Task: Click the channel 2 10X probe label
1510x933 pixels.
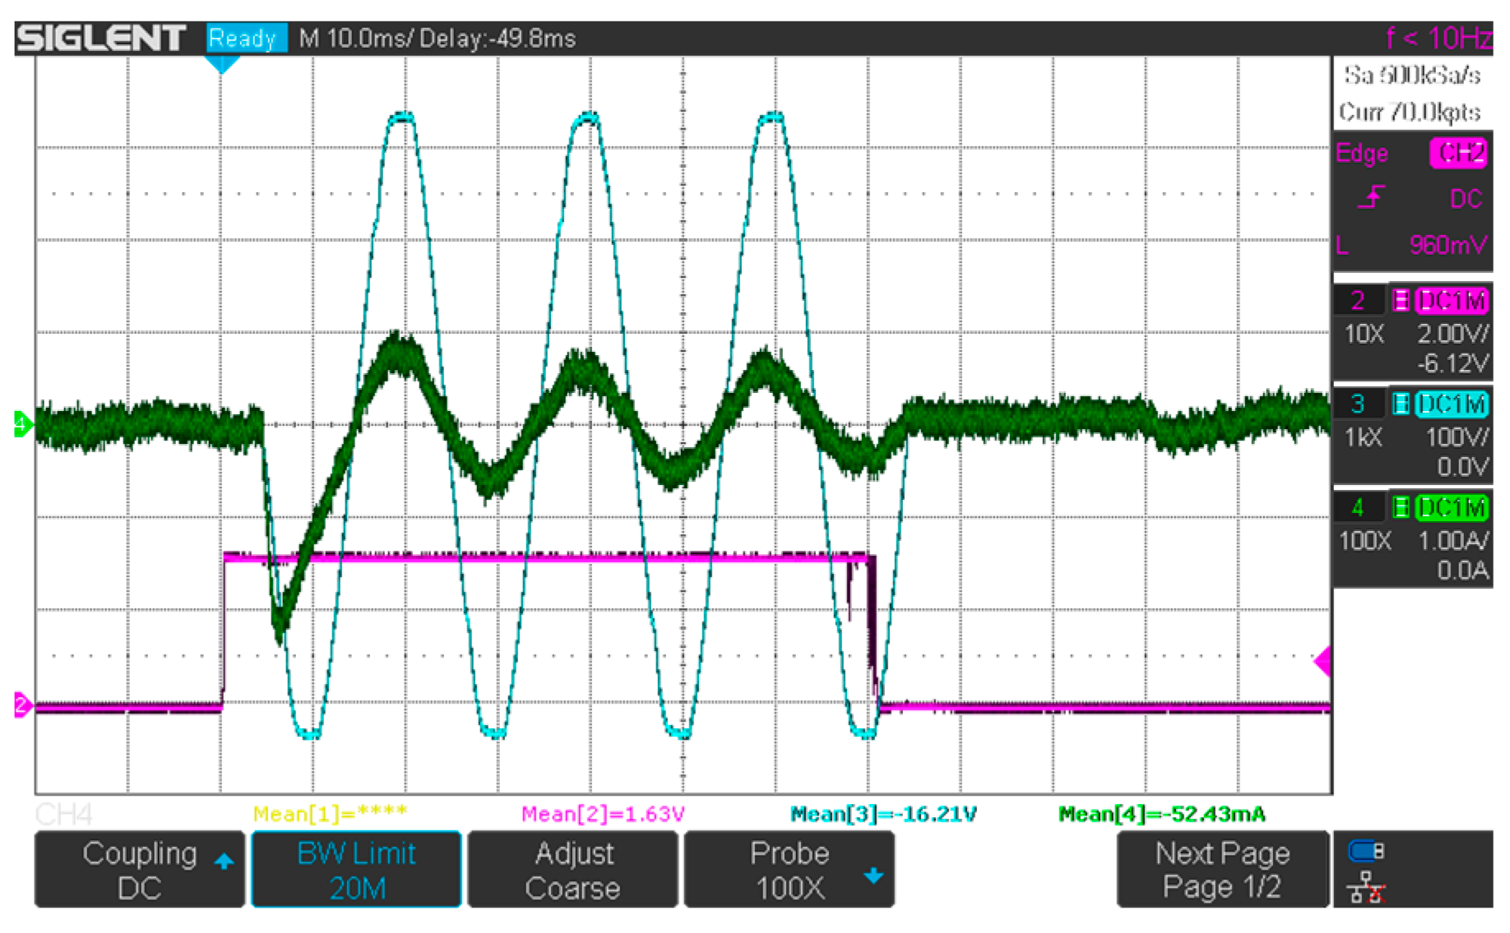Action: click(1364, 334)
